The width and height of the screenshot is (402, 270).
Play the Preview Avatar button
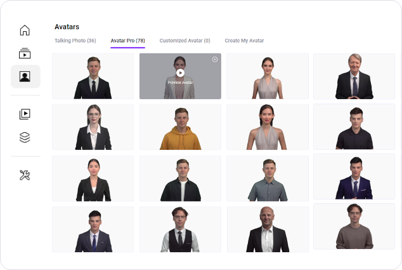pyautogui.click(x=180, y=73)
